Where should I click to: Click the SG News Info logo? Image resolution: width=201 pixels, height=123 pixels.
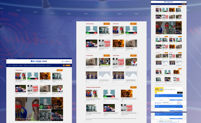click(39, 61)
